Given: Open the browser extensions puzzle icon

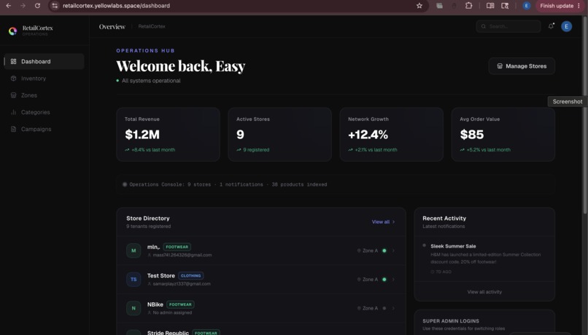Looking at the screenshot, I should click(x=469, y=6).
